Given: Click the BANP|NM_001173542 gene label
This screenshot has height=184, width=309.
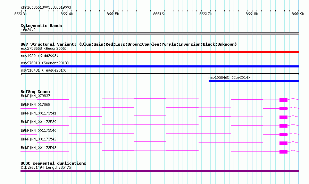Looking at the screenshot, I should (x=39, y=139).
